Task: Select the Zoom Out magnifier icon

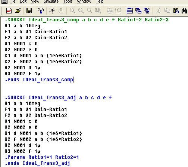Action: pos(90,11)
